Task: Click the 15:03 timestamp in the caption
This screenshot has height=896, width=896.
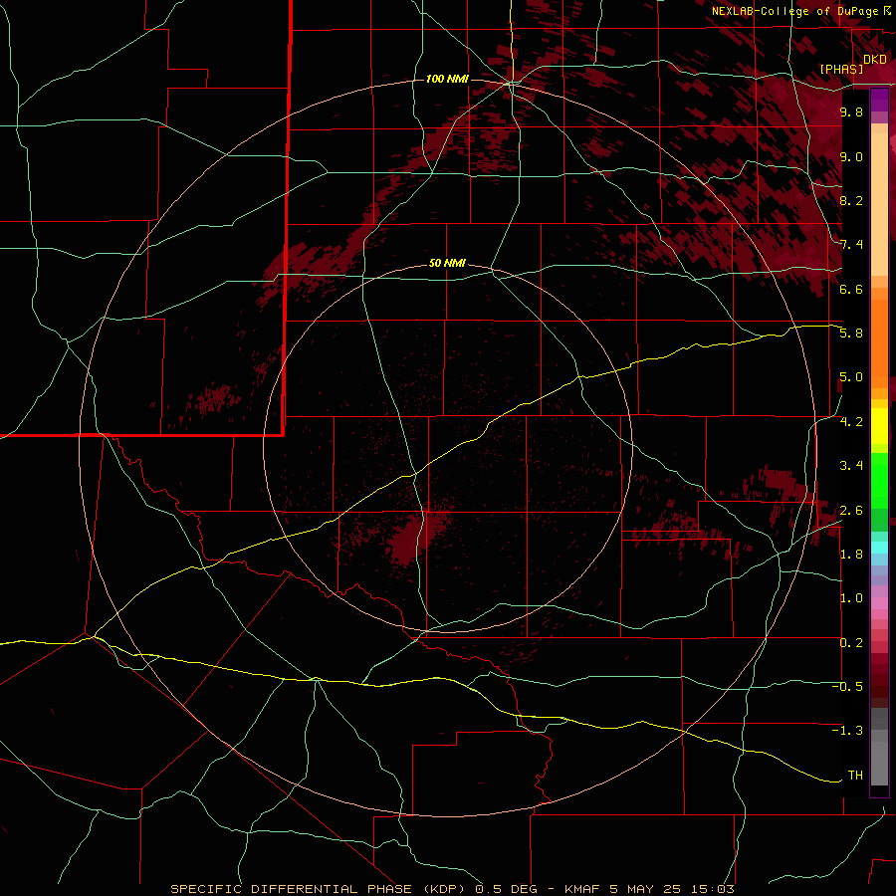Action: click(715, 889)
